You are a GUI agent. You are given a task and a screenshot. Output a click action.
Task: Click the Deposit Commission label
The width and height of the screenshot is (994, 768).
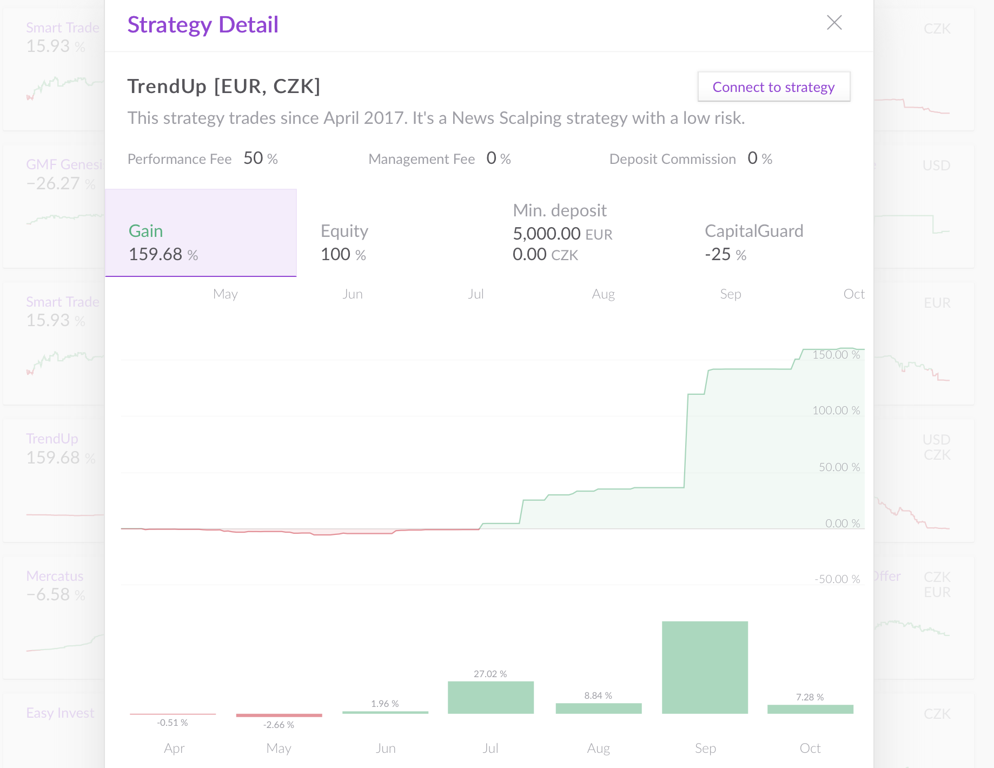pyautogui.click(x=673, y=159)
